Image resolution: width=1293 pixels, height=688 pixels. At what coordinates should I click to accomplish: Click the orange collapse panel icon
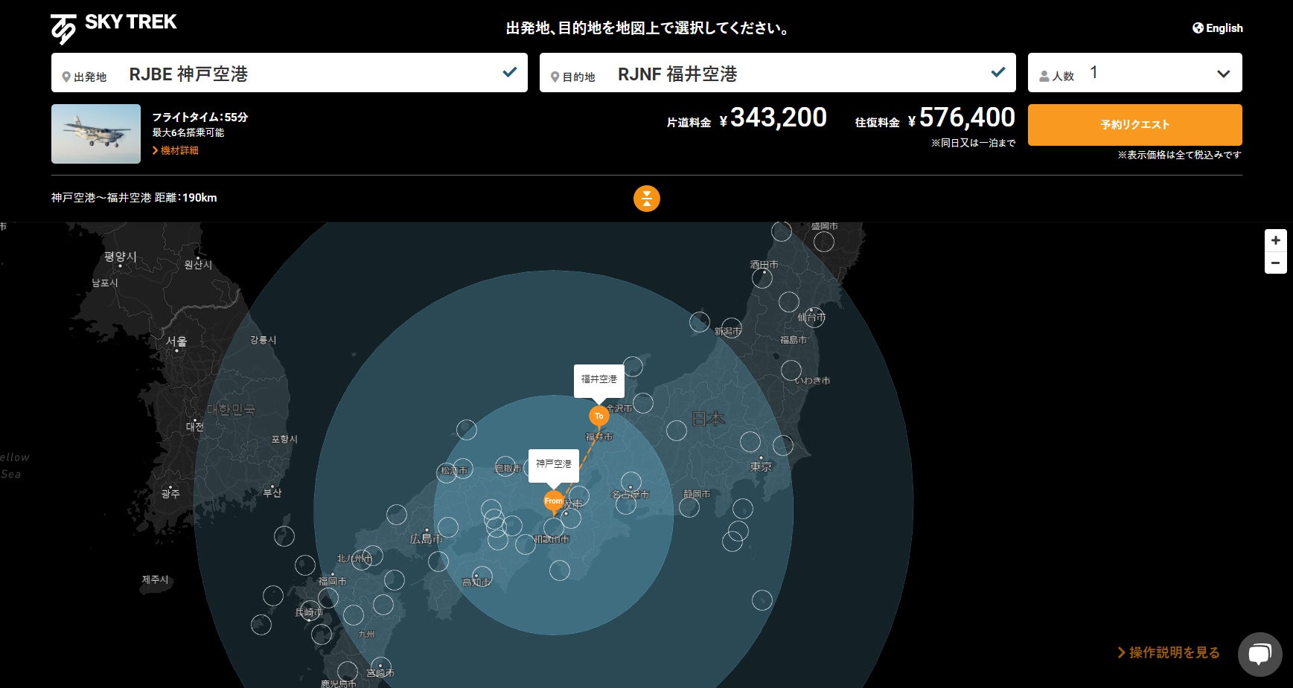point(646,199)
